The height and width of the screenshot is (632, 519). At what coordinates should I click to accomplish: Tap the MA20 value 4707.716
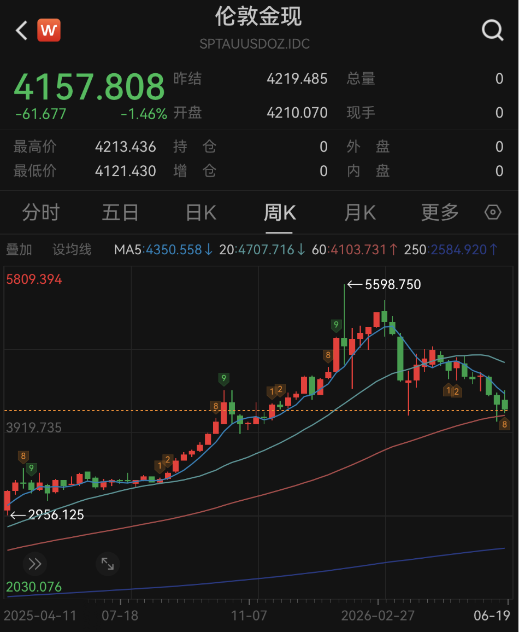(x=266, y=250)
